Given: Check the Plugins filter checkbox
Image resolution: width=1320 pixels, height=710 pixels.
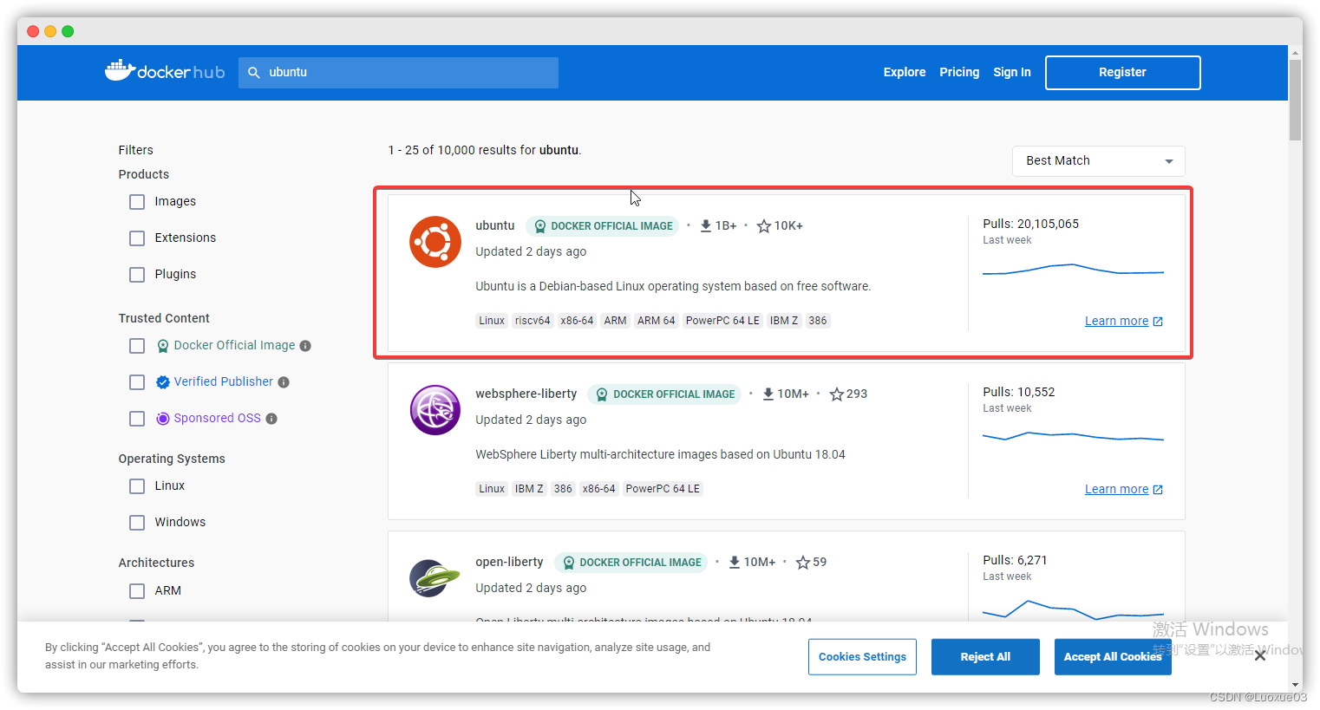Looking at the screenshot, I should 137,275.
